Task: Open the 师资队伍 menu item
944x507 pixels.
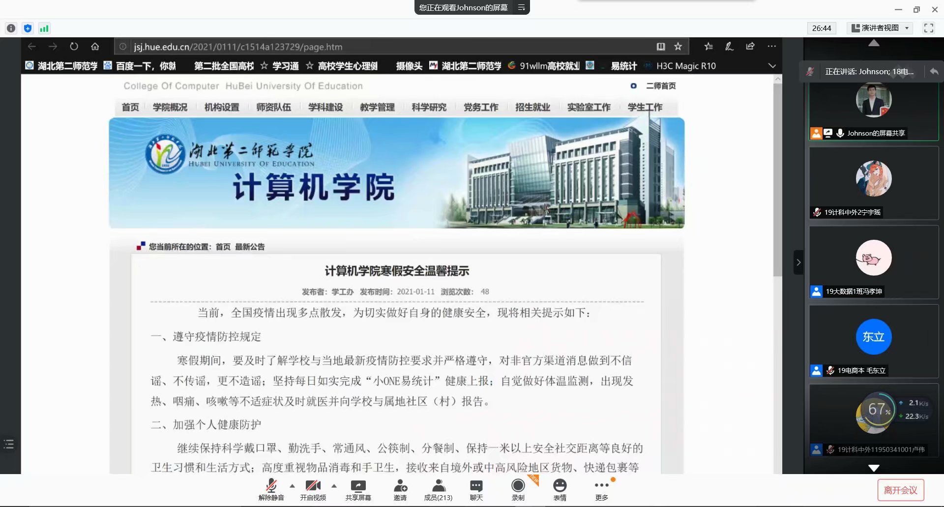Action: click(x=273, y=107)
